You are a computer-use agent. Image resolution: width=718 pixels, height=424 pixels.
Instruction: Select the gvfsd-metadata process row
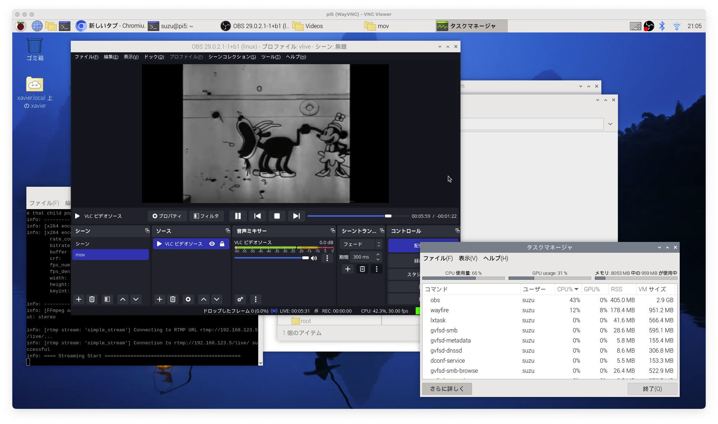click(x=549, y=340)
